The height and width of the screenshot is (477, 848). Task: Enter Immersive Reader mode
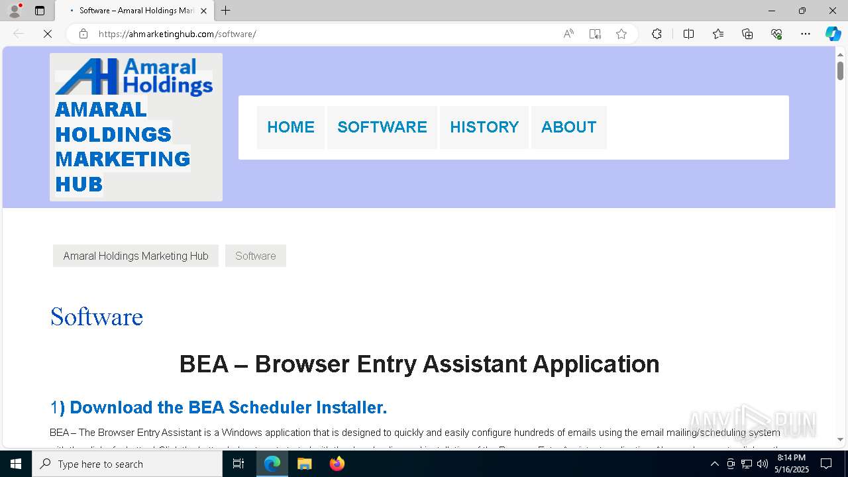tap(595, 34)
